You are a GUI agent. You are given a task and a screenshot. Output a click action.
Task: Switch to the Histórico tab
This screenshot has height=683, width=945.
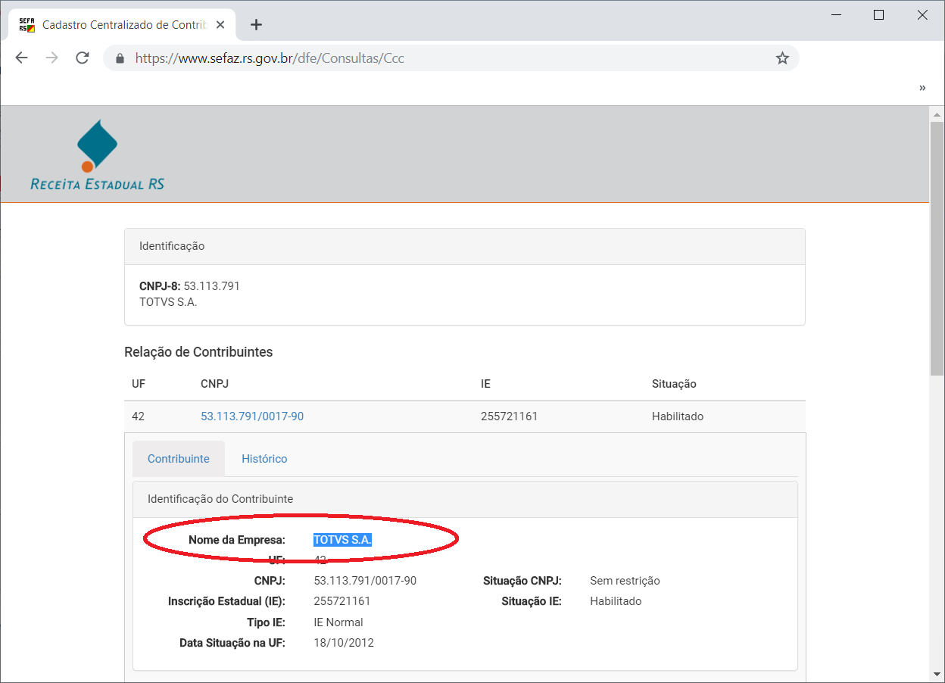(264, 459)
